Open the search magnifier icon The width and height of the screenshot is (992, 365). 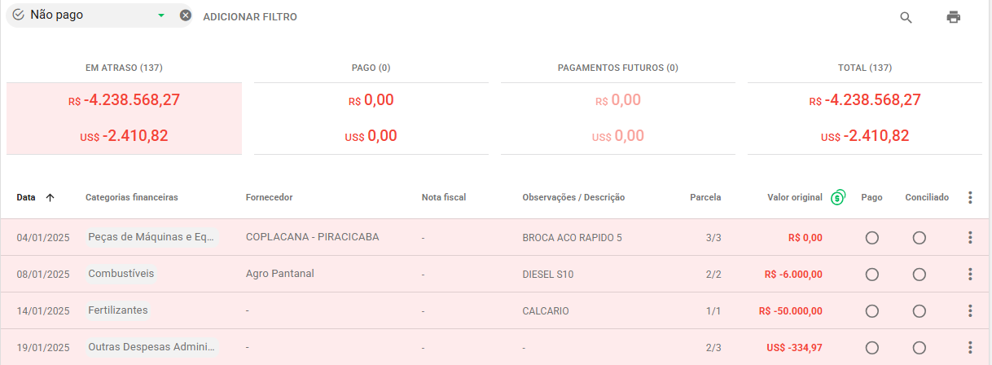coord(906,17)
